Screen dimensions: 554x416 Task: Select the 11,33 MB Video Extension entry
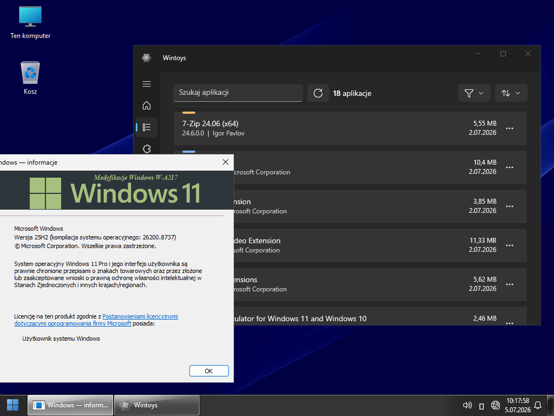click(380, 245)
